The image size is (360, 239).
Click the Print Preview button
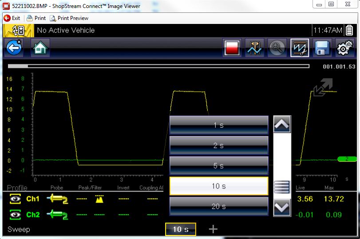[69, 18]
